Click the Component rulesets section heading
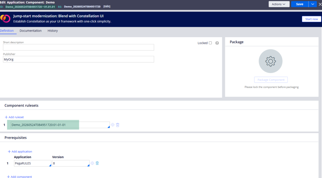This screenshot has width=322, height=178. pos(21,105)
